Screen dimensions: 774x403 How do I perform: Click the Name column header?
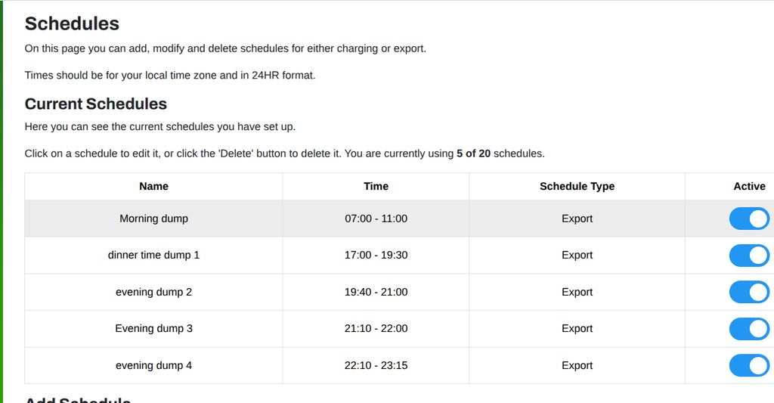click(153, 186)
